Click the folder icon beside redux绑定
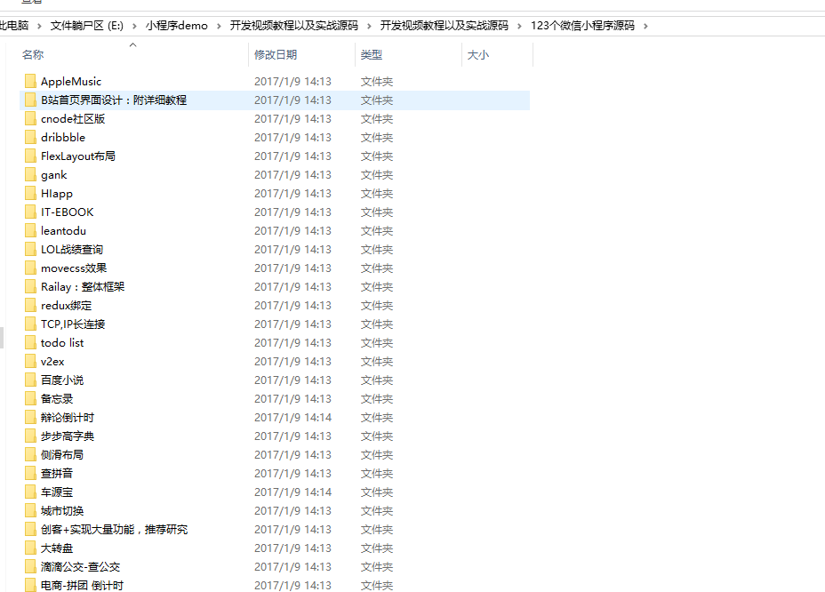825x592 pixels. click(30, 305)
